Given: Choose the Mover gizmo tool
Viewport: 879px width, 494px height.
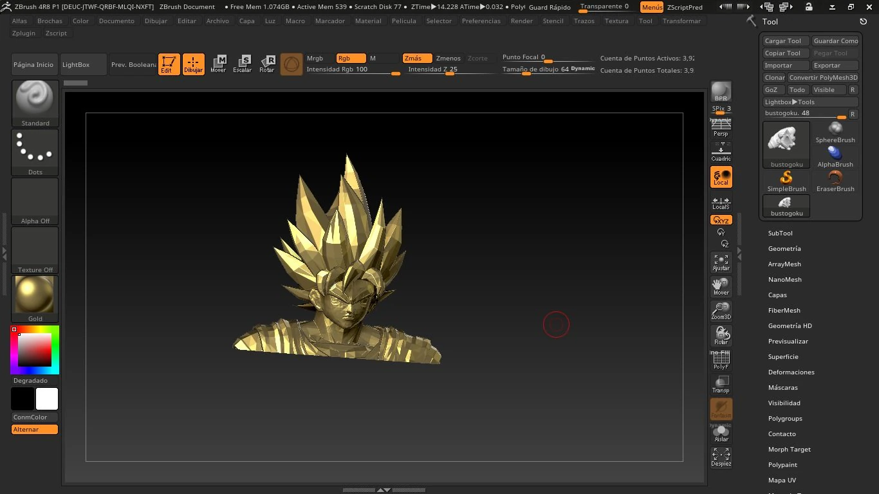Looking at the screenshot, I should (x=218, y=64).
